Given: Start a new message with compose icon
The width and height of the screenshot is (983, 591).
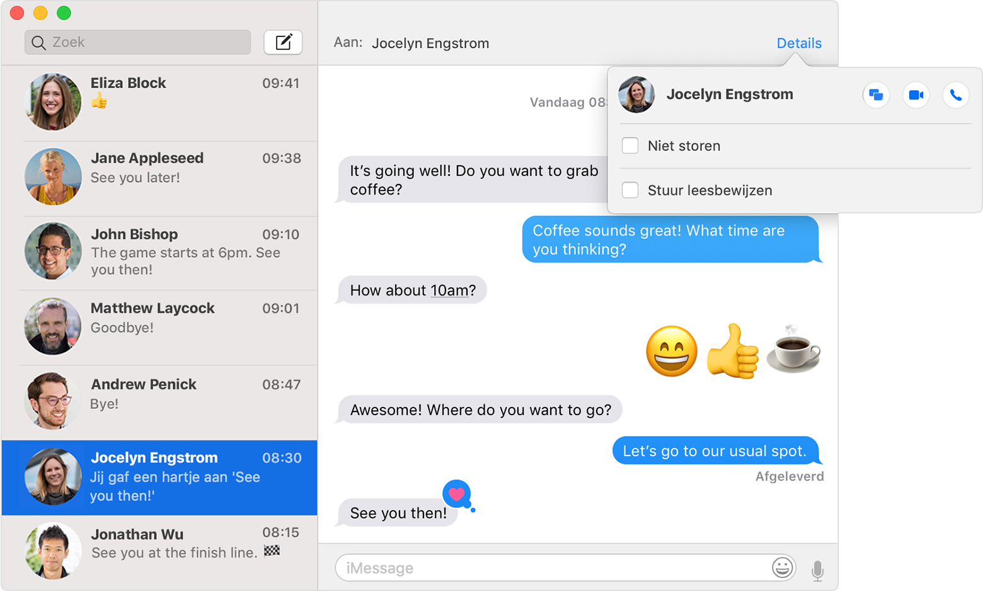Looking at the screenshot, I should coord(283,42).
